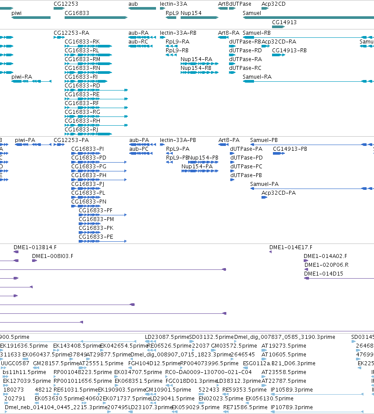
Task: Click the CG14913 gene label
Action: click(284, 22)
